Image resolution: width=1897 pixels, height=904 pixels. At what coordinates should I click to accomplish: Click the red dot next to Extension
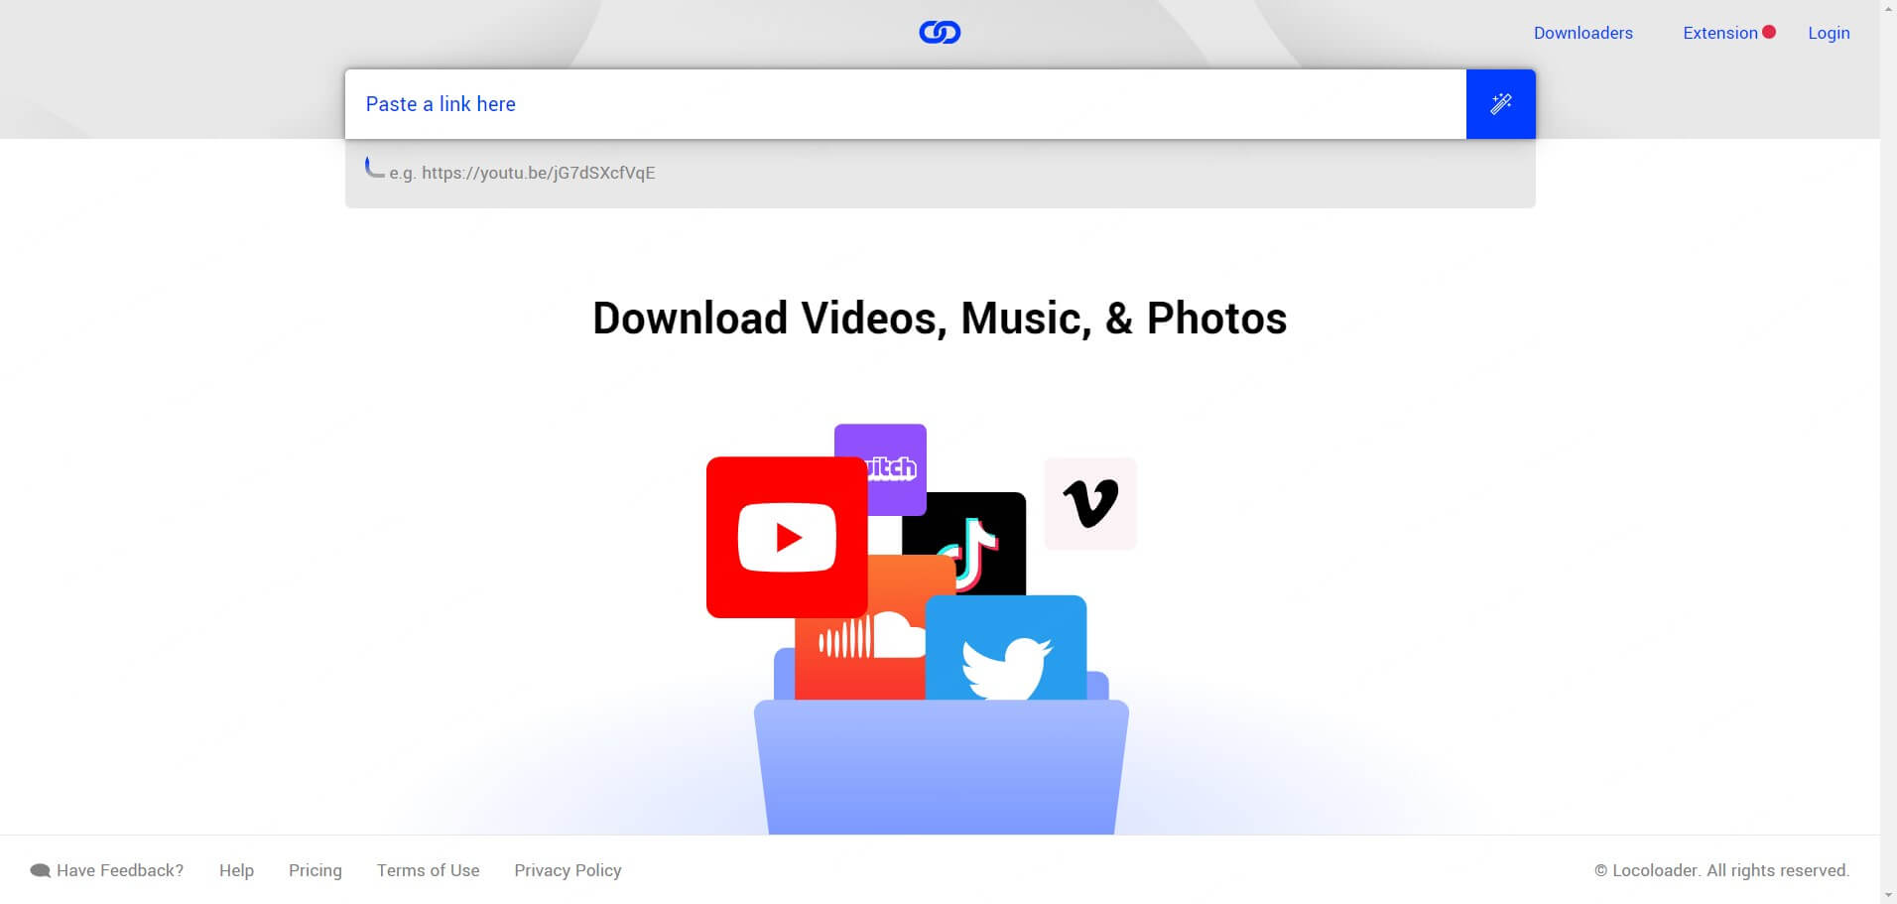tap(1768, 32)
